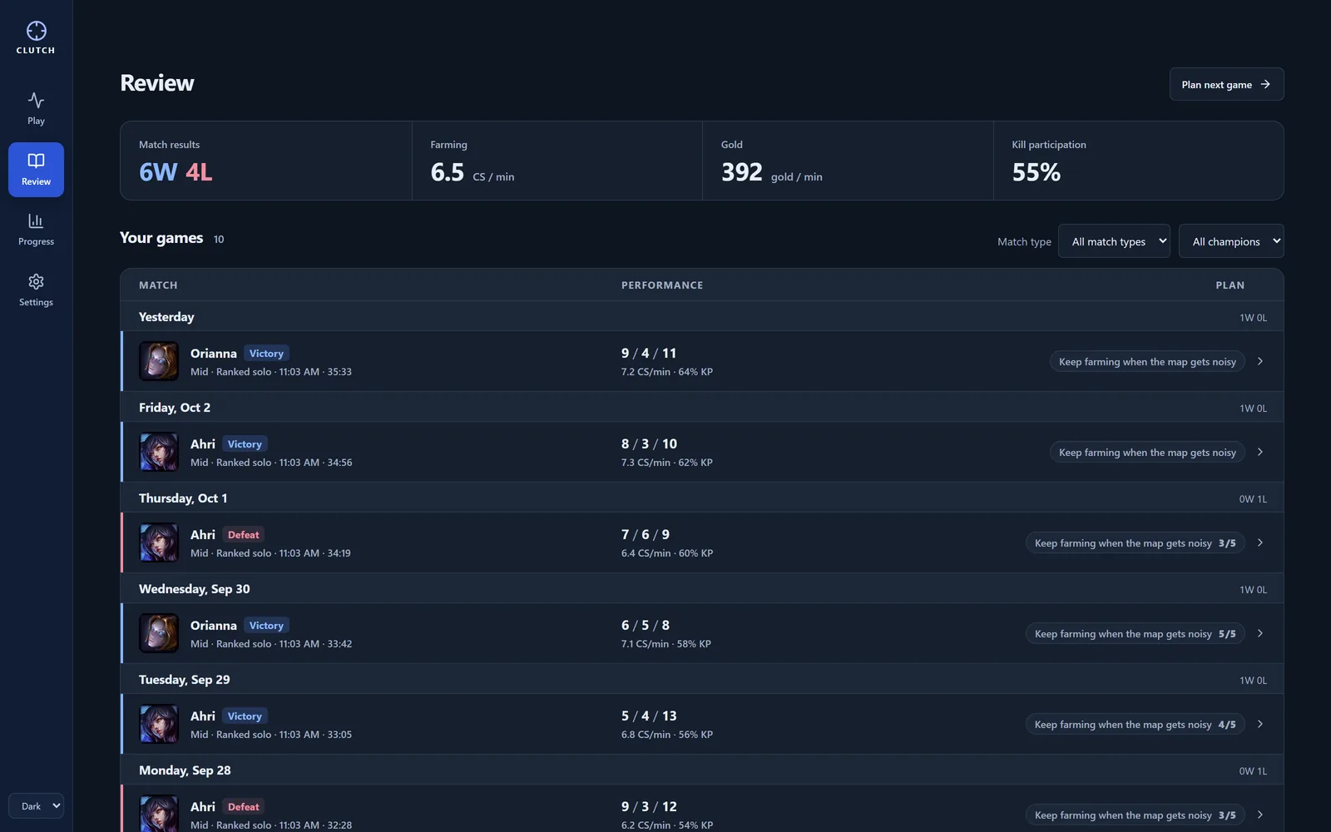Open plan tag scored 3/5 on Thursday match
Screen dimensions: 1331x832
[x=1135, y=542]
